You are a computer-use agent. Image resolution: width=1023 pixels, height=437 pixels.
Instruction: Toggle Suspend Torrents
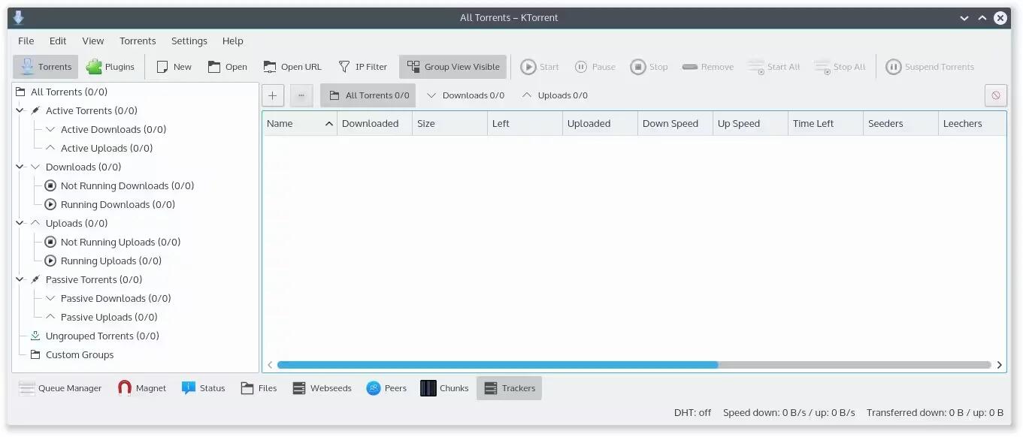point(930,67)
